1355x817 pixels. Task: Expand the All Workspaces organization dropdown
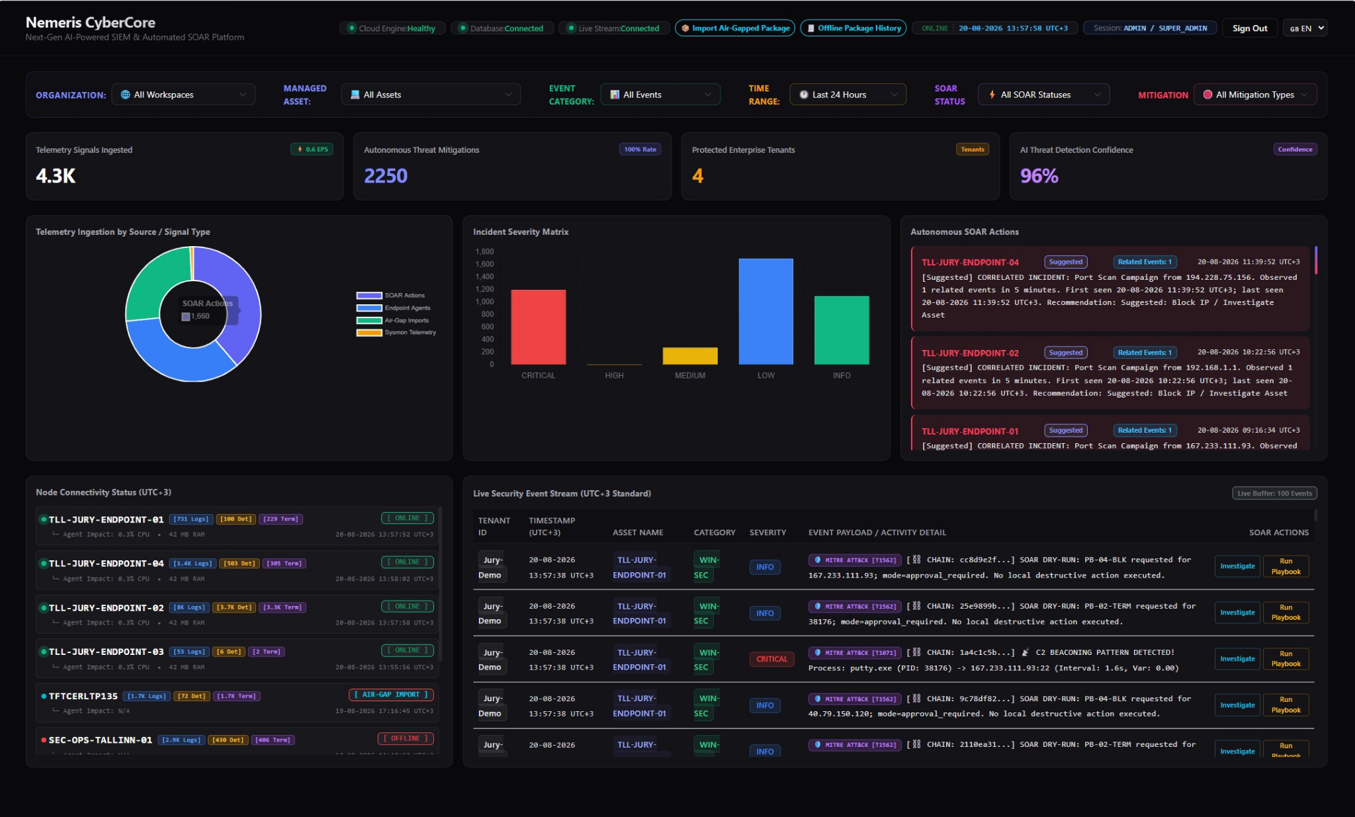click(183, 95)
